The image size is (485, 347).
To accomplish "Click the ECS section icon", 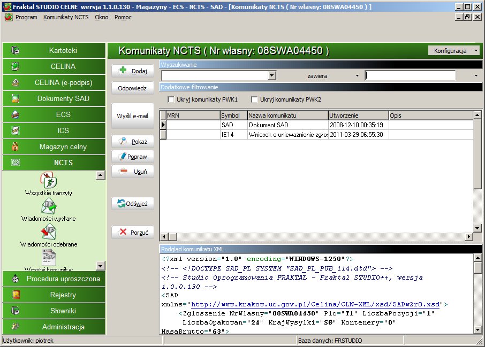I will [15, 114].
